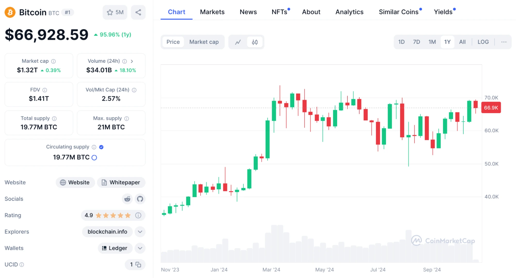The image size is (516, 278).
Task: Click the Bitcoin logo icon
Action: coord(10,12)
